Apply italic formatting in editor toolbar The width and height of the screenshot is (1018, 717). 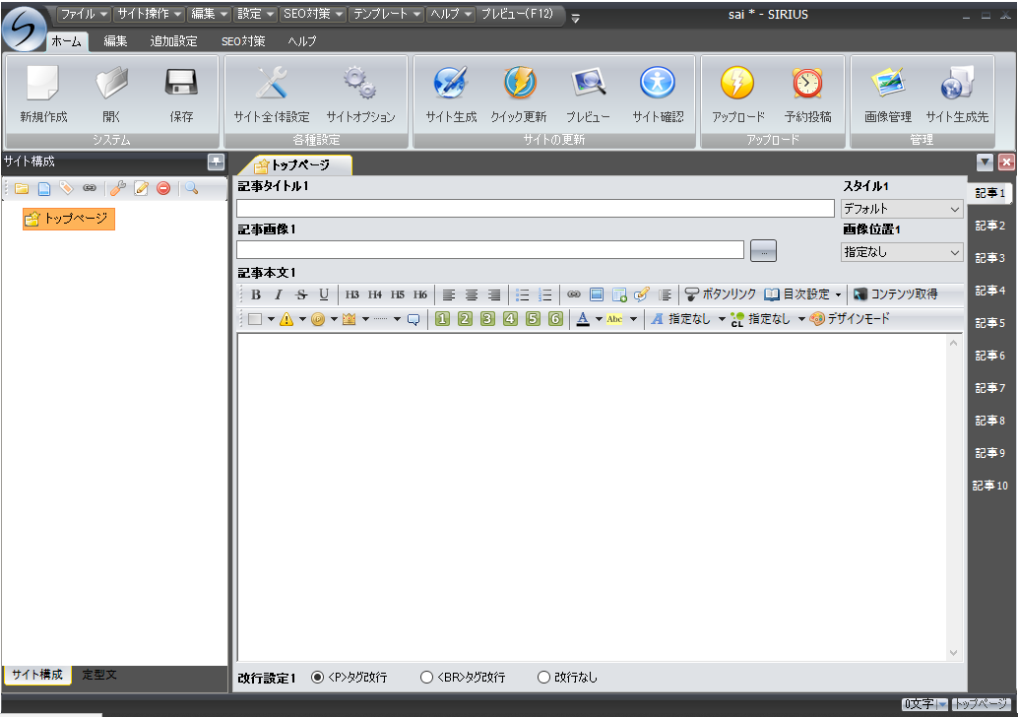279,294
